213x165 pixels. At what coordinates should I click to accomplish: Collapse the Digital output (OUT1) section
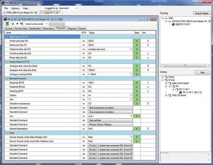(x=7, y=37)
